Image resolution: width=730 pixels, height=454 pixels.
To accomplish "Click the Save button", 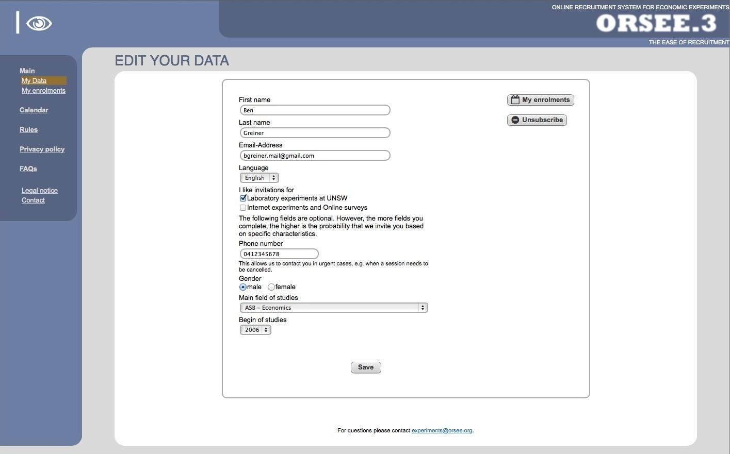I will (x=365, y=367).
